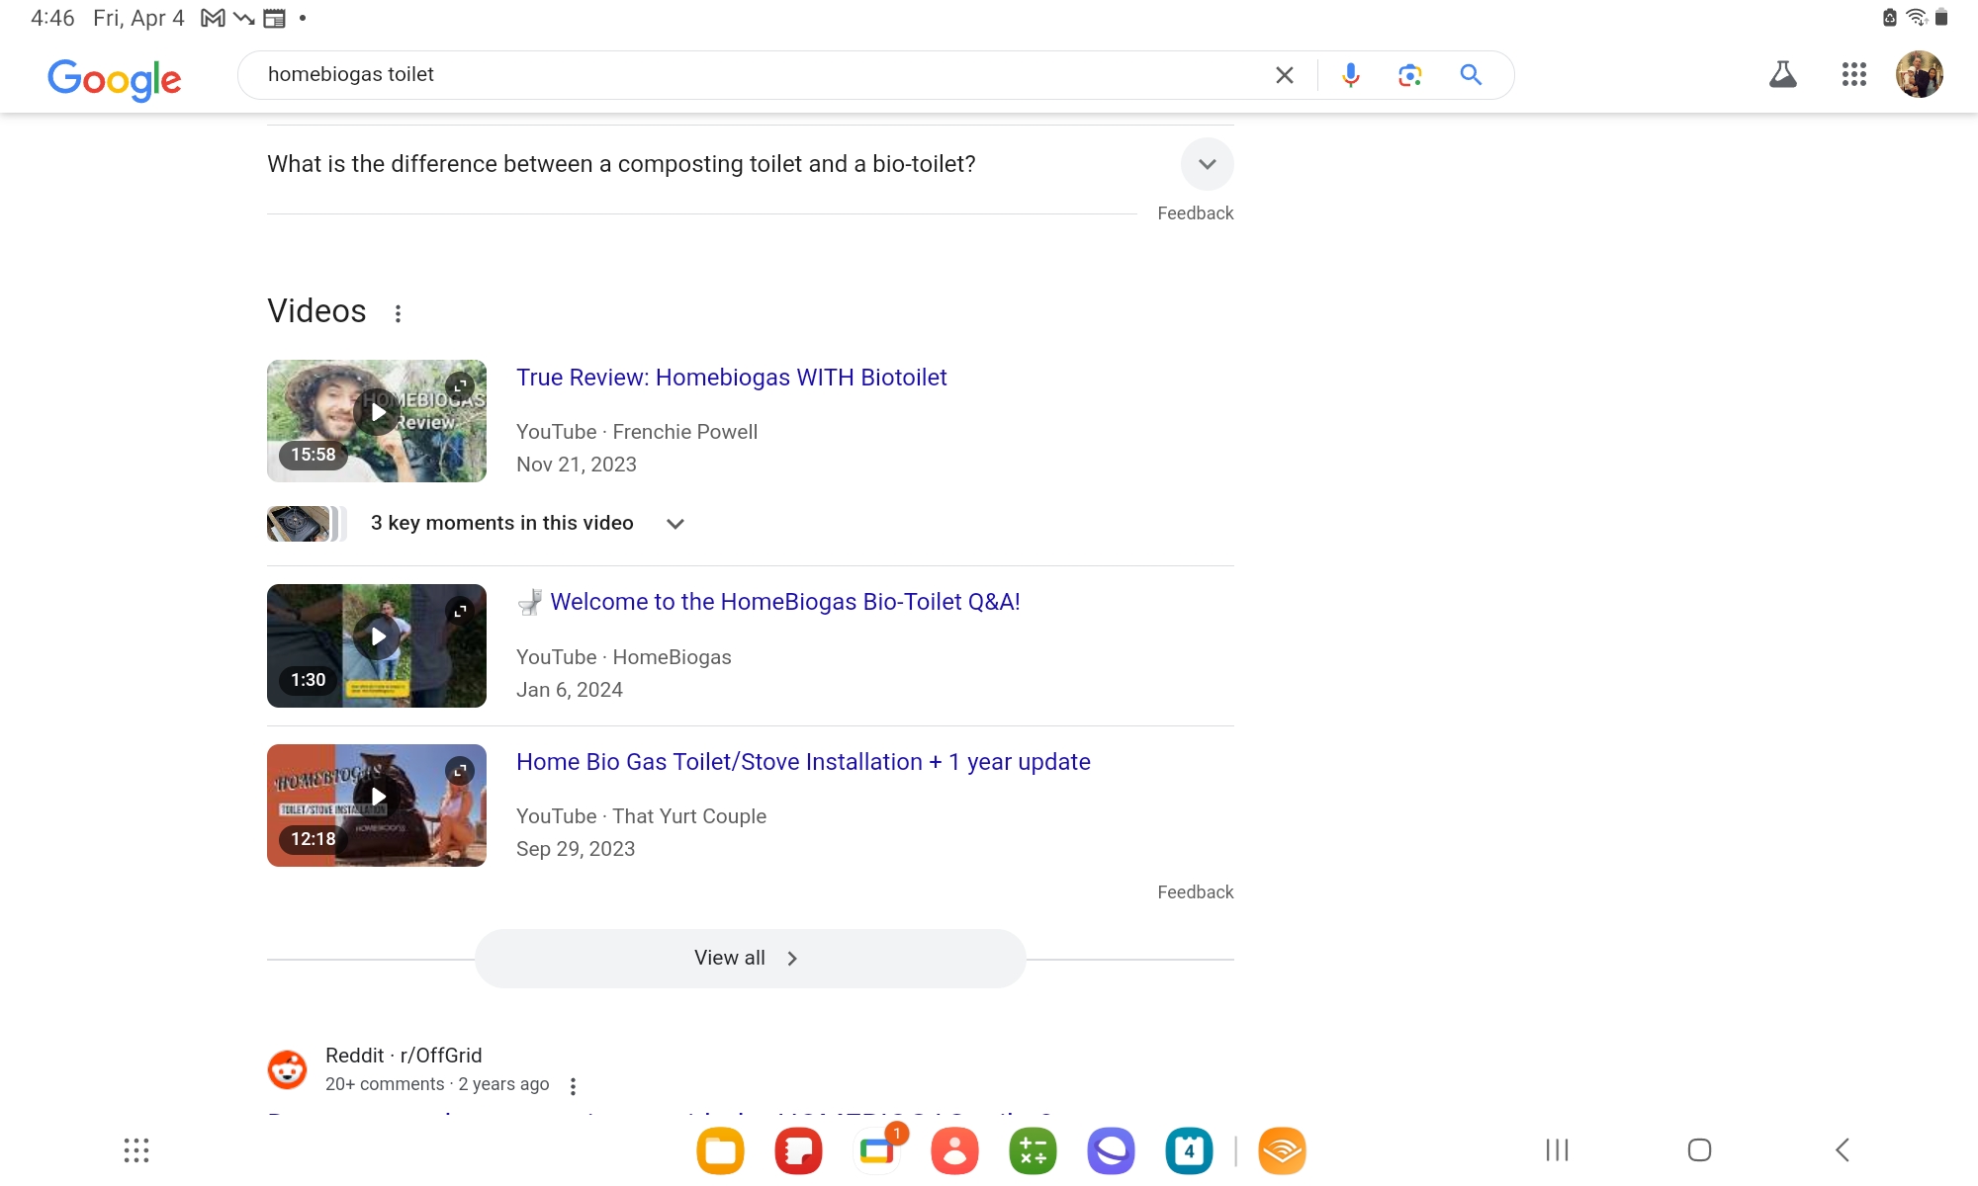1978x1186 pixels.
Task: Click in the homebiogas toilet search field
Action: coord(752,75)
